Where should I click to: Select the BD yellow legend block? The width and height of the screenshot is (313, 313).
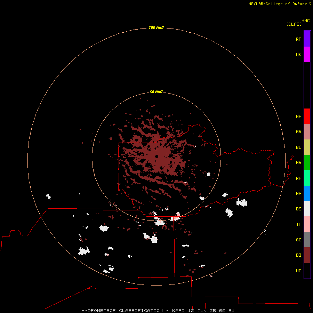(x=307, y=147)
